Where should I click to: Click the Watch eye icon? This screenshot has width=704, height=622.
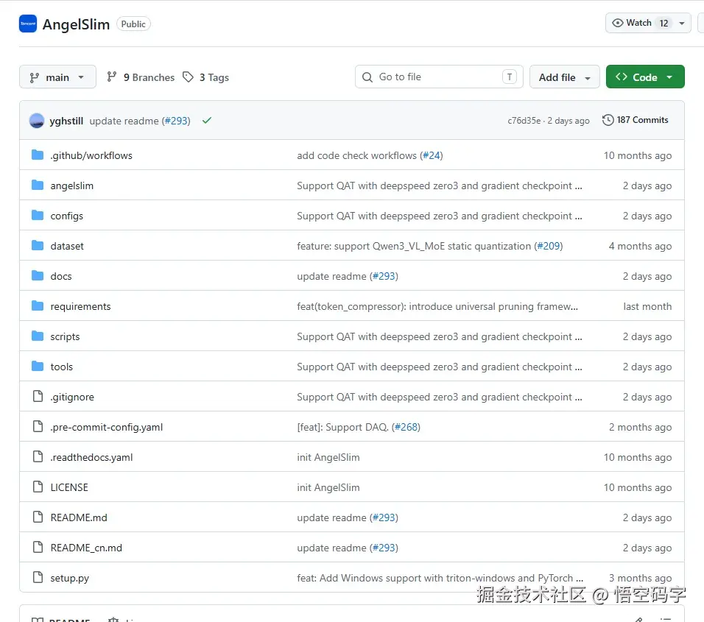click(x=618, y=23)
